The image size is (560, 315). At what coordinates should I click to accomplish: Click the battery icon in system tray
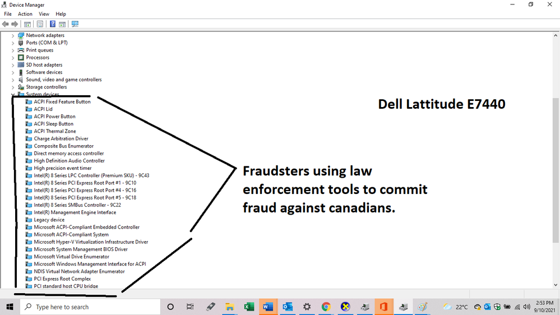(x=507, y=307)
